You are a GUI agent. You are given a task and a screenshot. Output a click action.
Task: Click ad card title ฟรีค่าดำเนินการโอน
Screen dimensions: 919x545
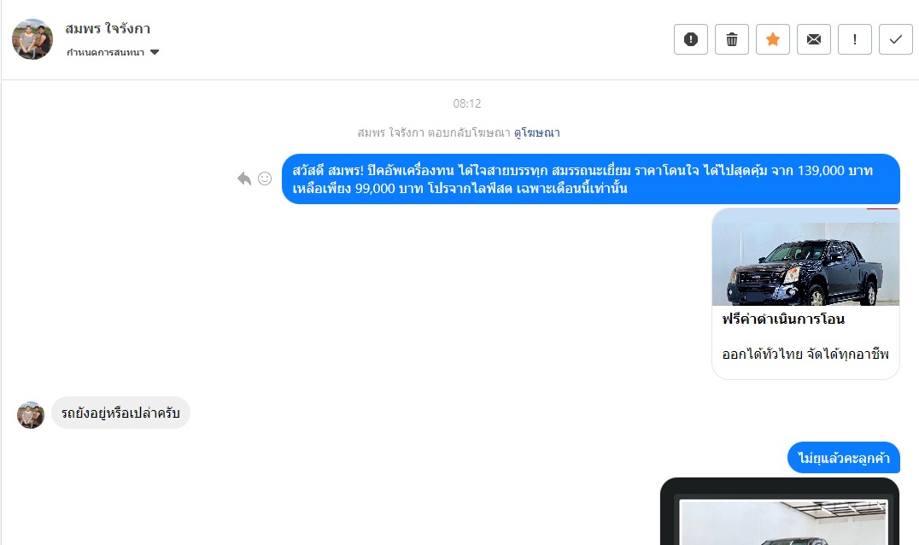783,319
